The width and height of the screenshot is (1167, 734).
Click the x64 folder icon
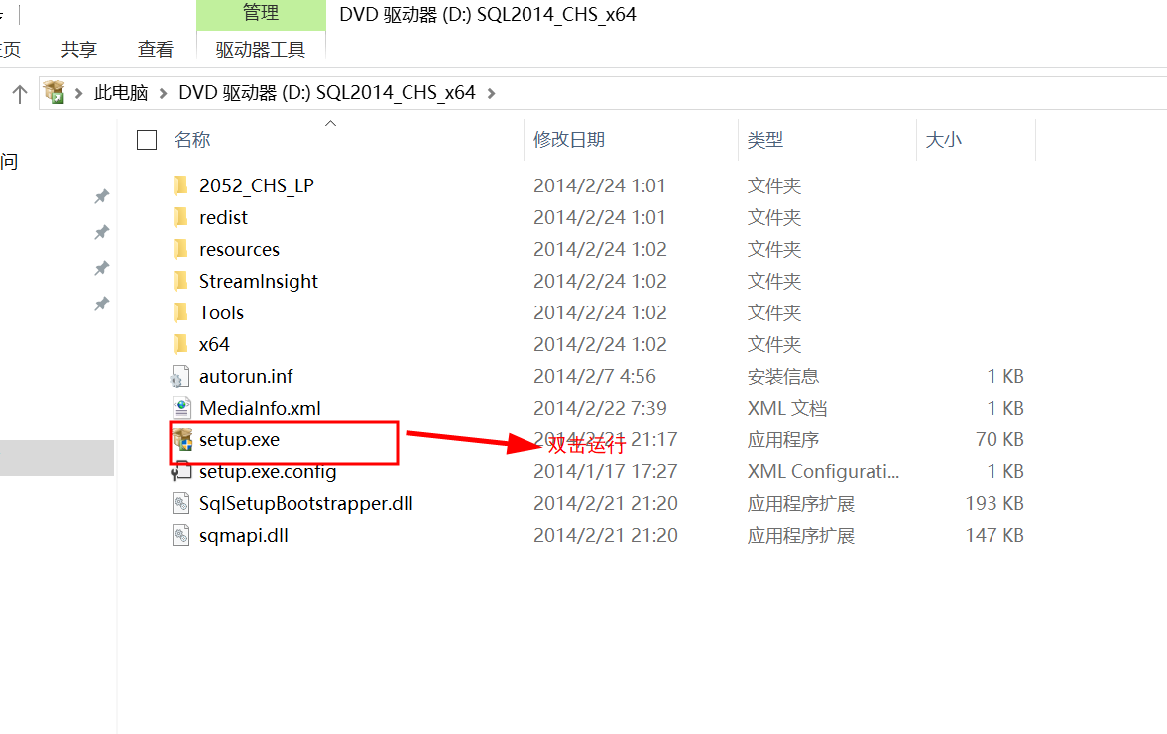coord(180,344)
